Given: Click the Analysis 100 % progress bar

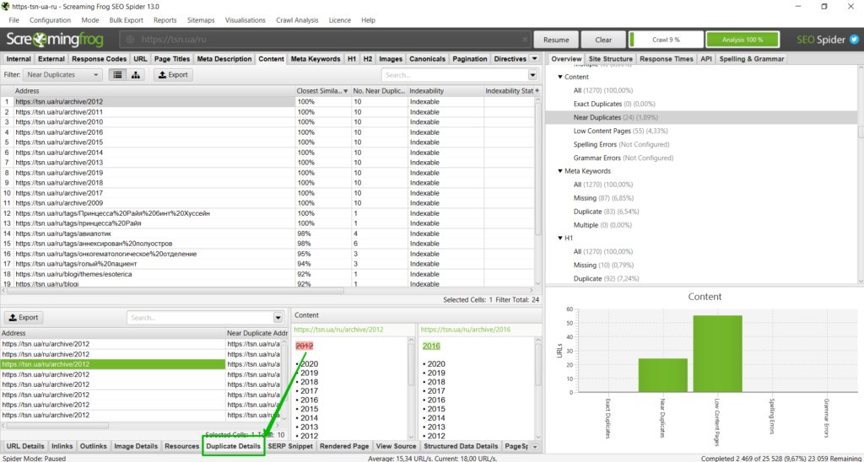Looking at the screenshot, I should click(x=742, y=40).
